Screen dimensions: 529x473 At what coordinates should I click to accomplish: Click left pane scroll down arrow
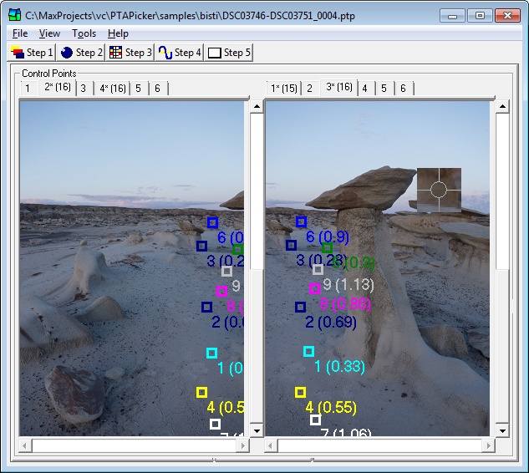(x=257, y=430)
